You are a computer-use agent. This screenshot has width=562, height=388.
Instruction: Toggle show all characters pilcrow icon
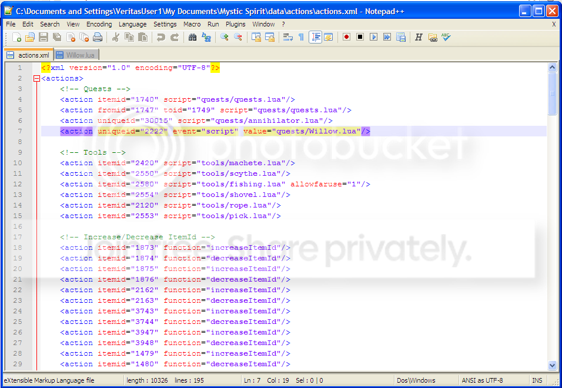pyautogui.click(x=301, y=37)
